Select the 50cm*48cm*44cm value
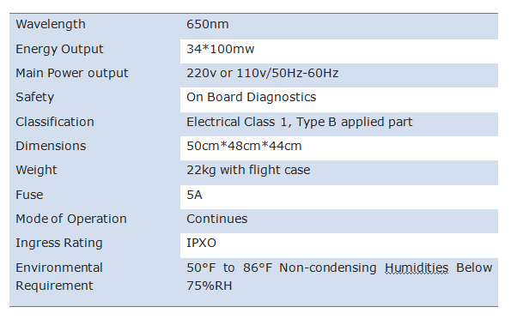Viewport: 511px width, 319px height. [x=244, y=146]
